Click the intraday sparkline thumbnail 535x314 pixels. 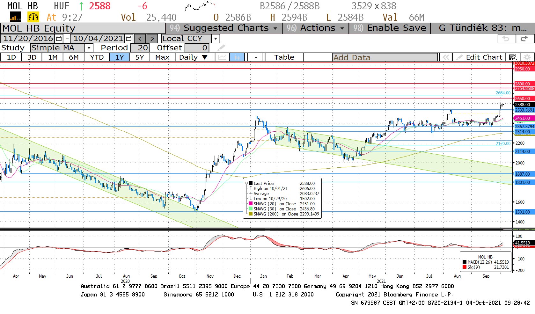(x=200, y=6)
